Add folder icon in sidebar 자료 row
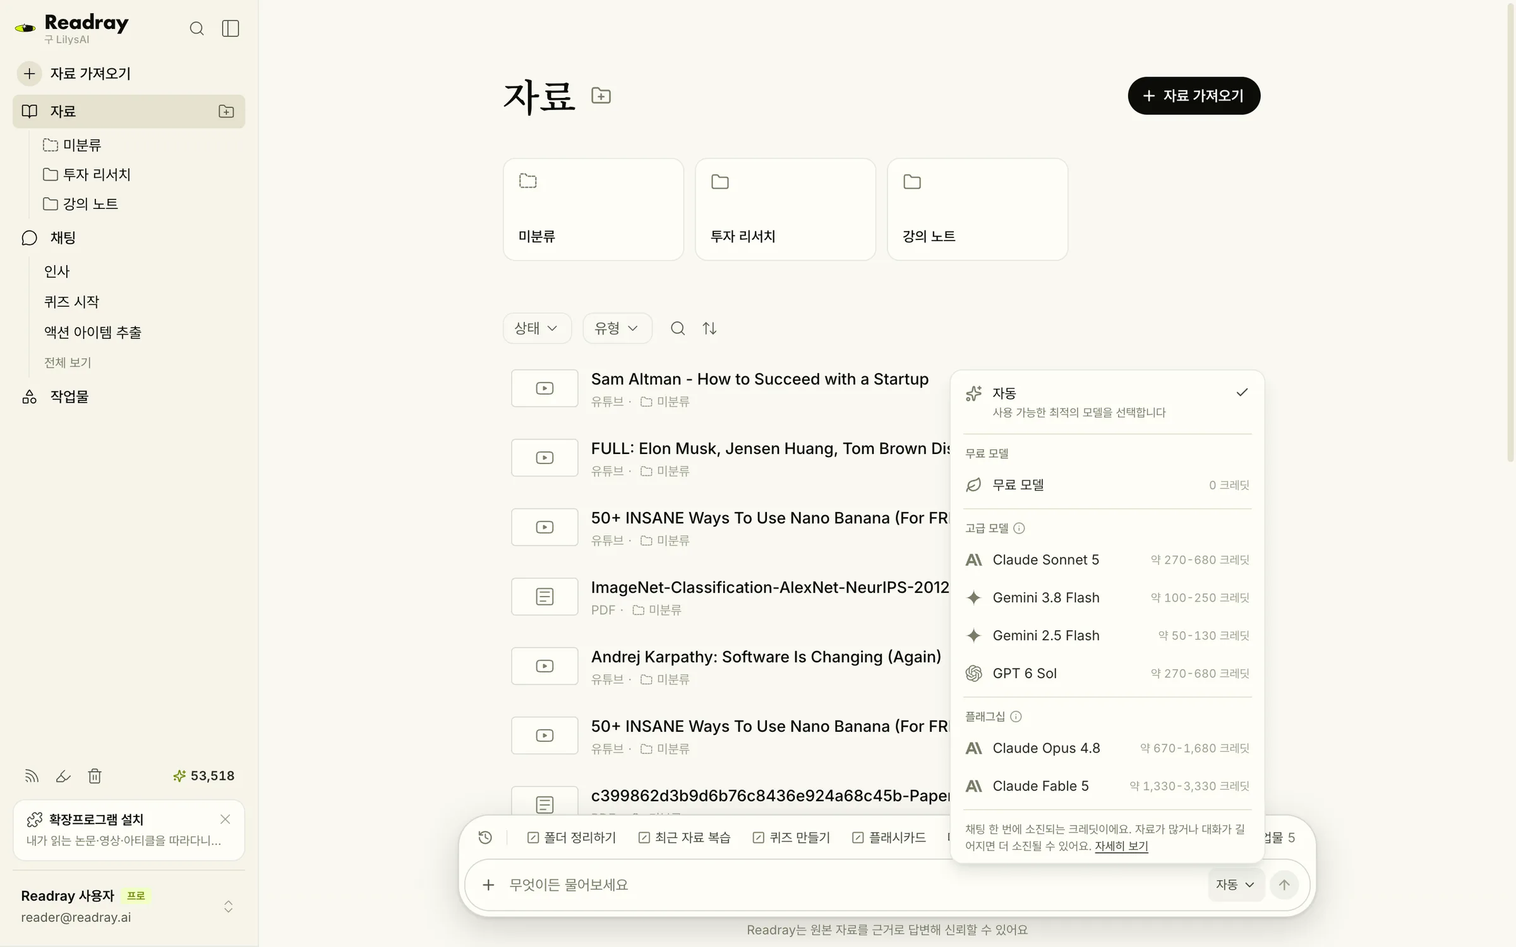Screen dimensions: 1516x947 tap(226, 112)
